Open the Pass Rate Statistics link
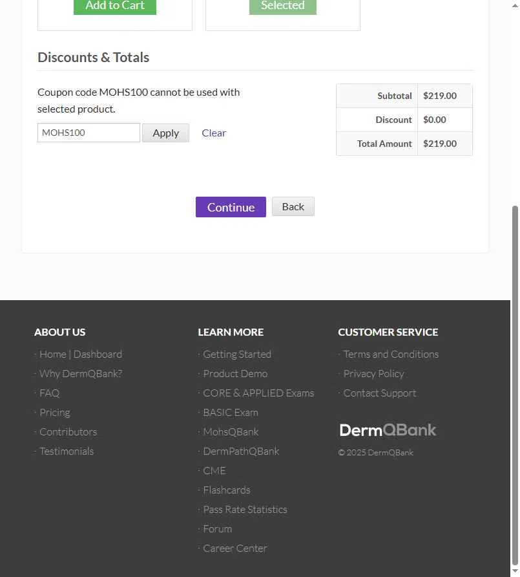The width and height of the screenshot is (520, 577). click(x=245, y=509)
